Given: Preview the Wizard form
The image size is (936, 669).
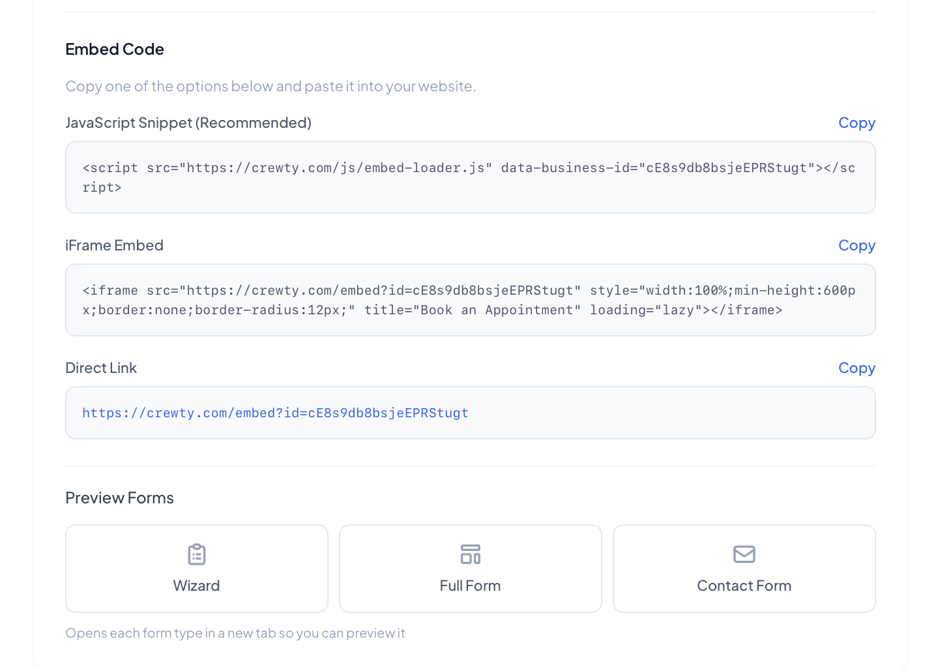Looking at the screenshot, I should pyautogui.click(x=197, y=569).
